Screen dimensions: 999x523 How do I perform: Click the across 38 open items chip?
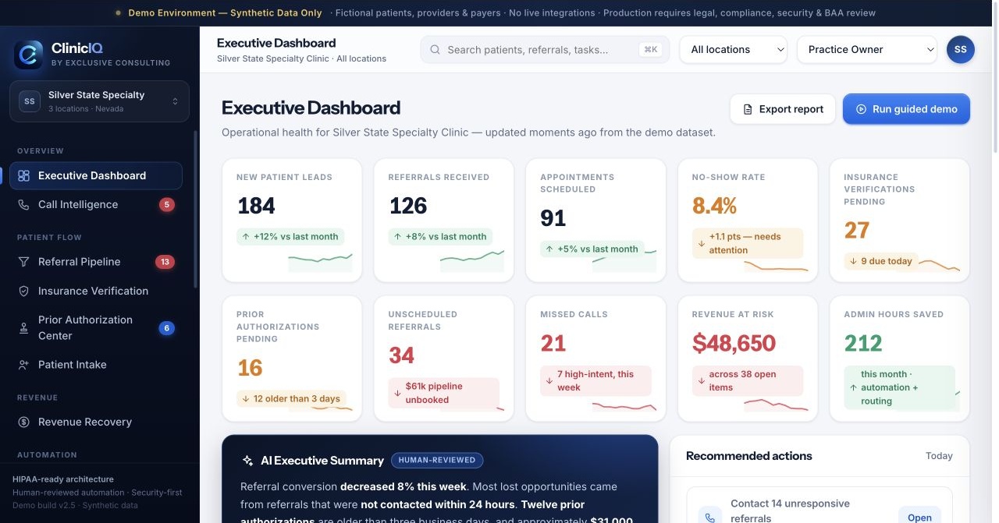click(748, 380)
